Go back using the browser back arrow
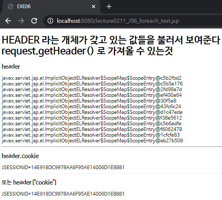 8,21
